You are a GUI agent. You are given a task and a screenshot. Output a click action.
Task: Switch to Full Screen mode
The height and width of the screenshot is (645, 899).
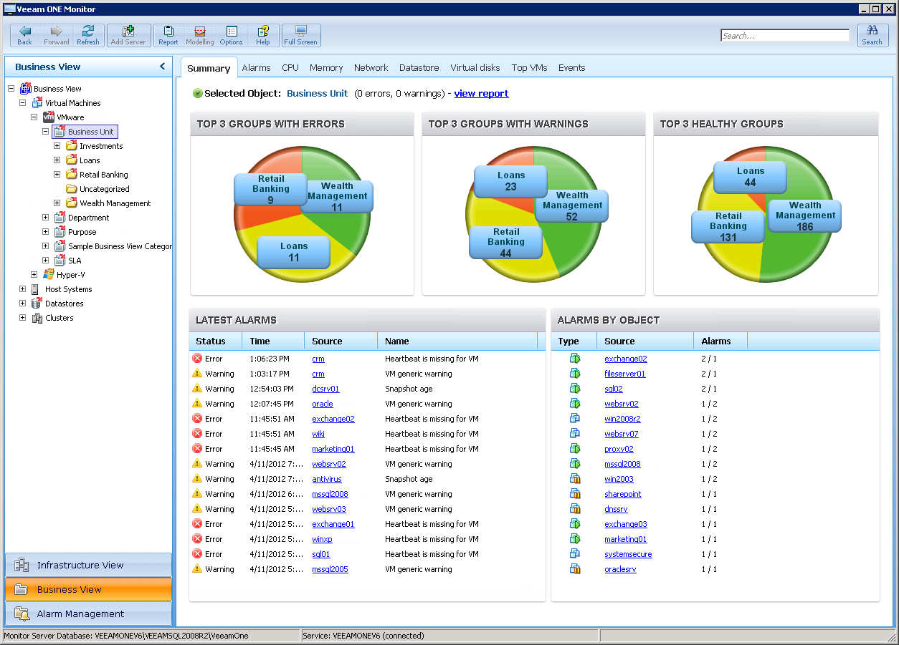(300, 35)
